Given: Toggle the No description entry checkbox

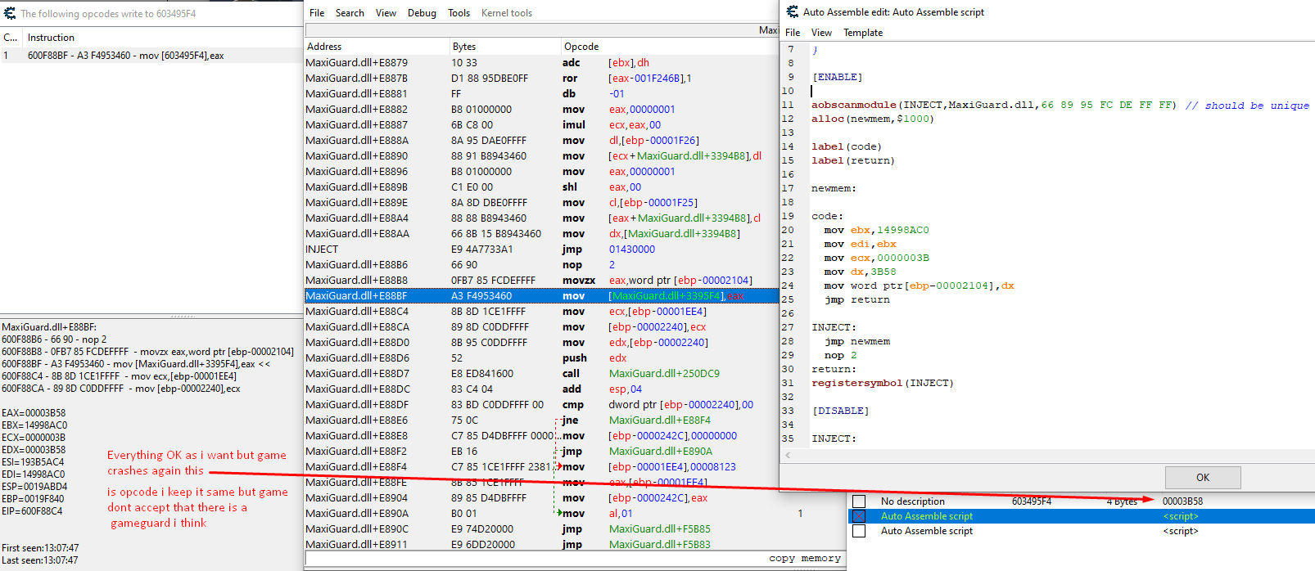Looking at the screenshot, I should coord(859,501).
